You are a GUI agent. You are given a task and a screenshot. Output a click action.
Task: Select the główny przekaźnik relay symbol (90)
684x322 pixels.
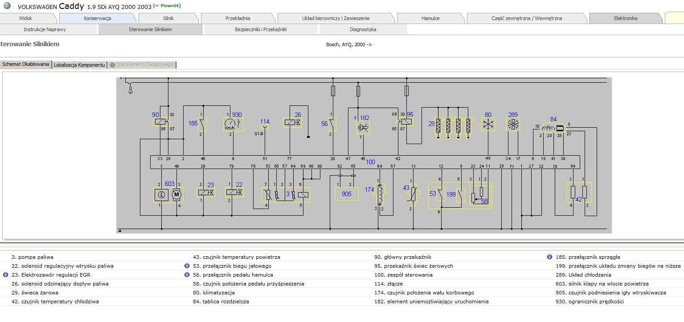(160, 121)
